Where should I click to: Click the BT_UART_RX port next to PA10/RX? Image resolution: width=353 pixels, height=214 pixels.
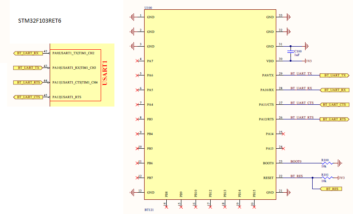pos(334,90)
